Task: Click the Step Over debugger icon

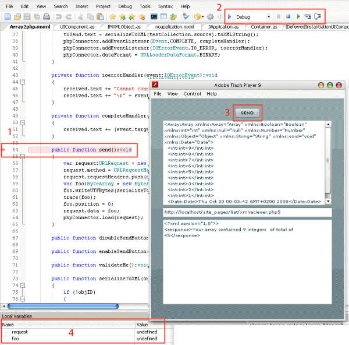Action: point(318,16)
